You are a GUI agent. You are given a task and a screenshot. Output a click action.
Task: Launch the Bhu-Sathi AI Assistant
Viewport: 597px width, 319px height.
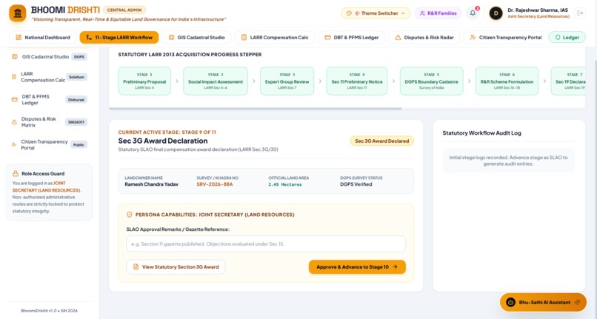coord(544,302)
